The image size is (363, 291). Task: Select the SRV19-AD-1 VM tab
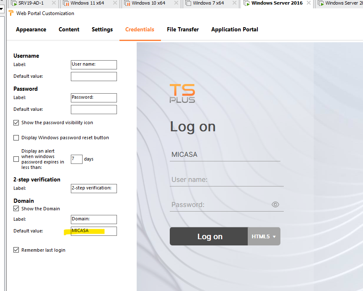(30, 3)
